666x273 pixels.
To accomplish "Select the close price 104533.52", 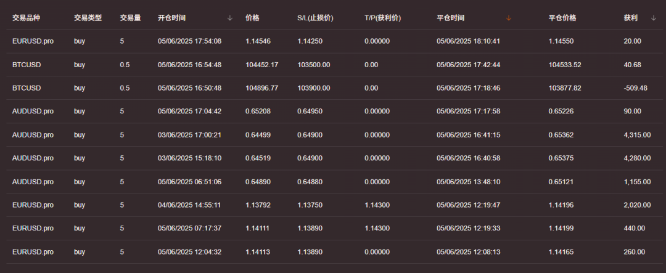I will coord(564,65).
